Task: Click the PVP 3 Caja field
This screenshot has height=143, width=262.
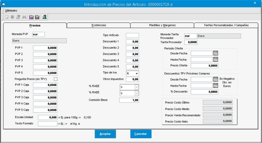Action: (x=45, y=97)
